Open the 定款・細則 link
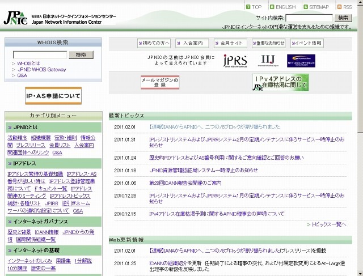 click(66, 138)
